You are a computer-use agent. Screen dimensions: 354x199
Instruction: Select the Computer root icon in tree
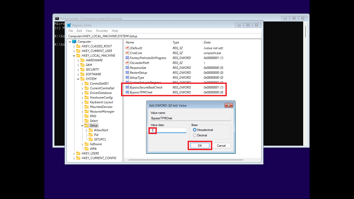click(x=74, y=41)
